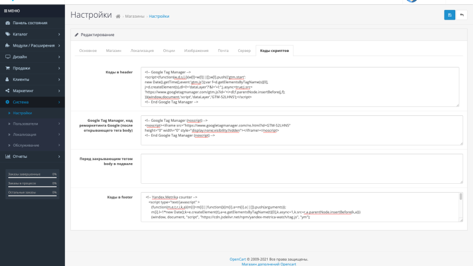Click the Перед закрывающим тегом body label

[106, 161]
